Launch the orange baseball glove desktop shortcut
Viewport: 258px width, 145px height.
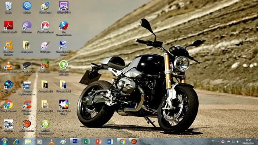[27, 126]
